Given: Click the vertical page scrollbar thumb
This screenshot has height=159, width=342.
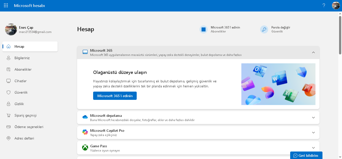Looking at the screenshot, I should point(340,35).
